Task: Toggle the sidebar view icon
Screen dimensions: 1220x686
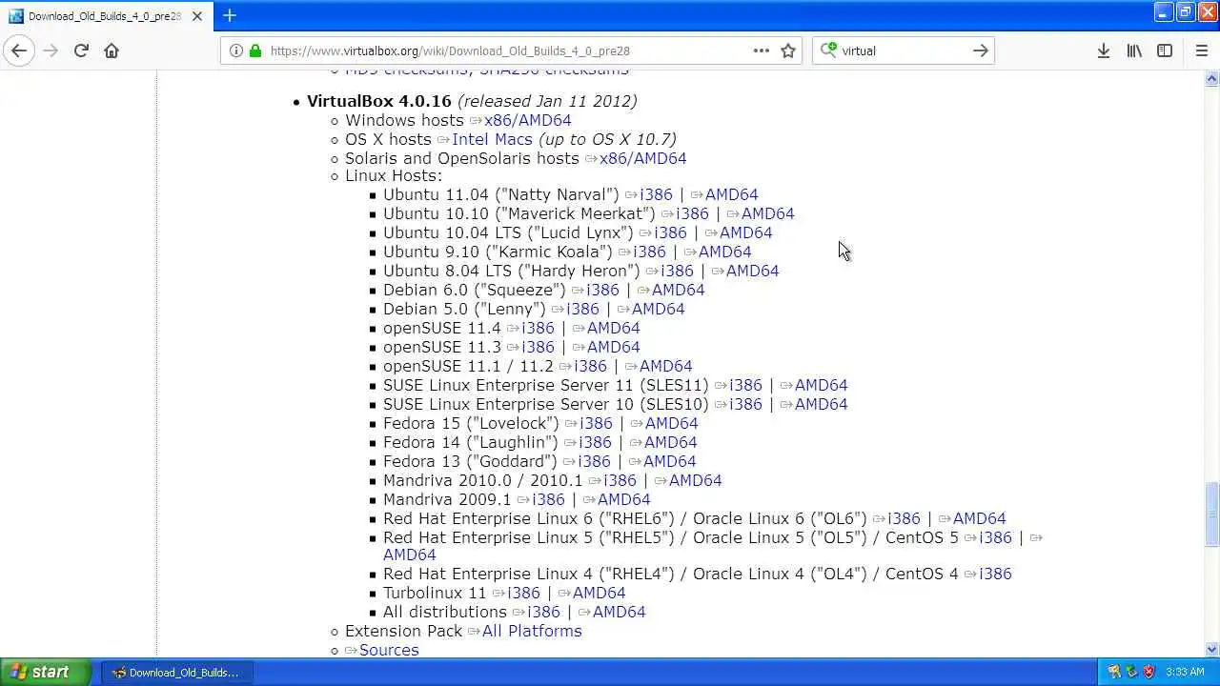Action: 1165,50
